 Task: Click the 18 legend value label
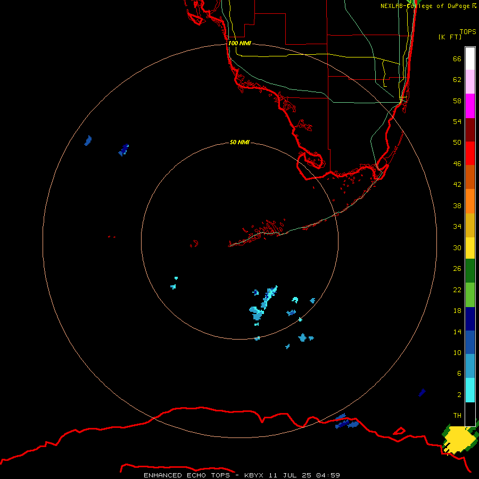(457, 311)
